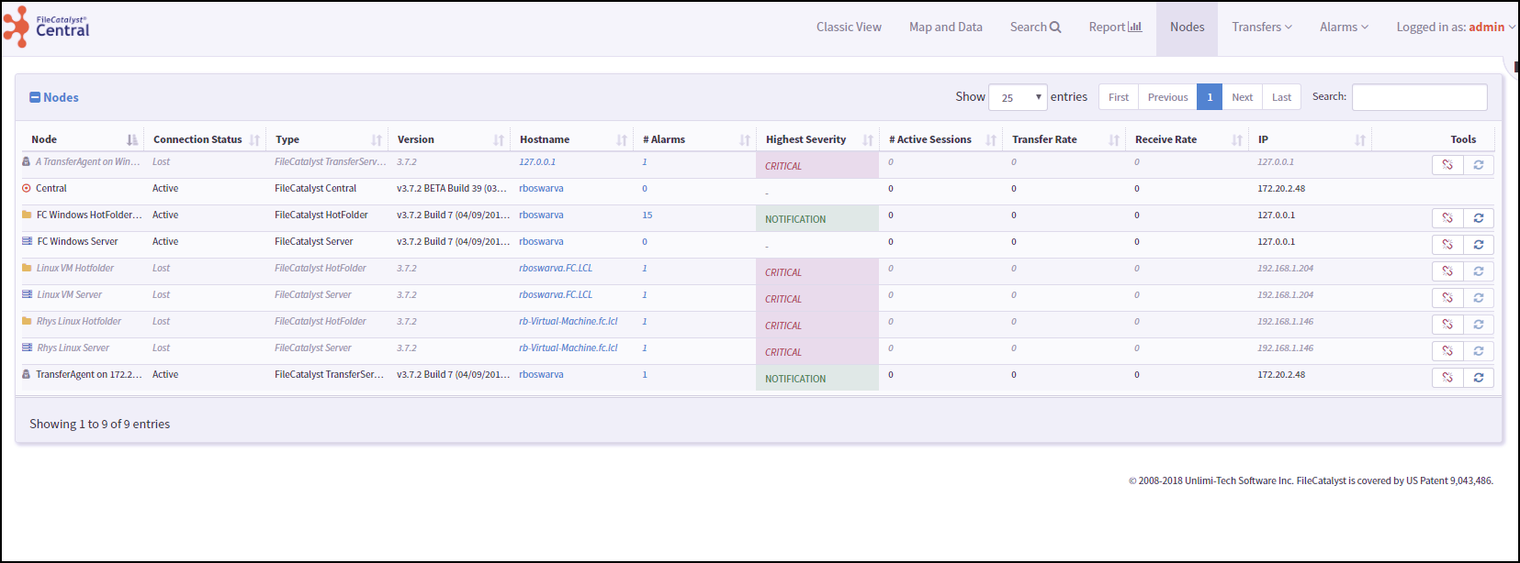Click the folder icon beside FC Windows HotFolder
The height and width of the screenshot is (563, 1520).
pyautogui.click(x=27, y=215)
